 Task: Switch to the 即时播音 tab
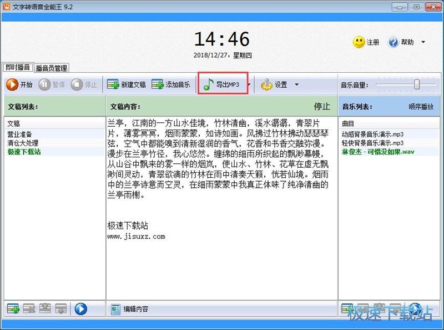pyautogui.click(x=18, y=67)
